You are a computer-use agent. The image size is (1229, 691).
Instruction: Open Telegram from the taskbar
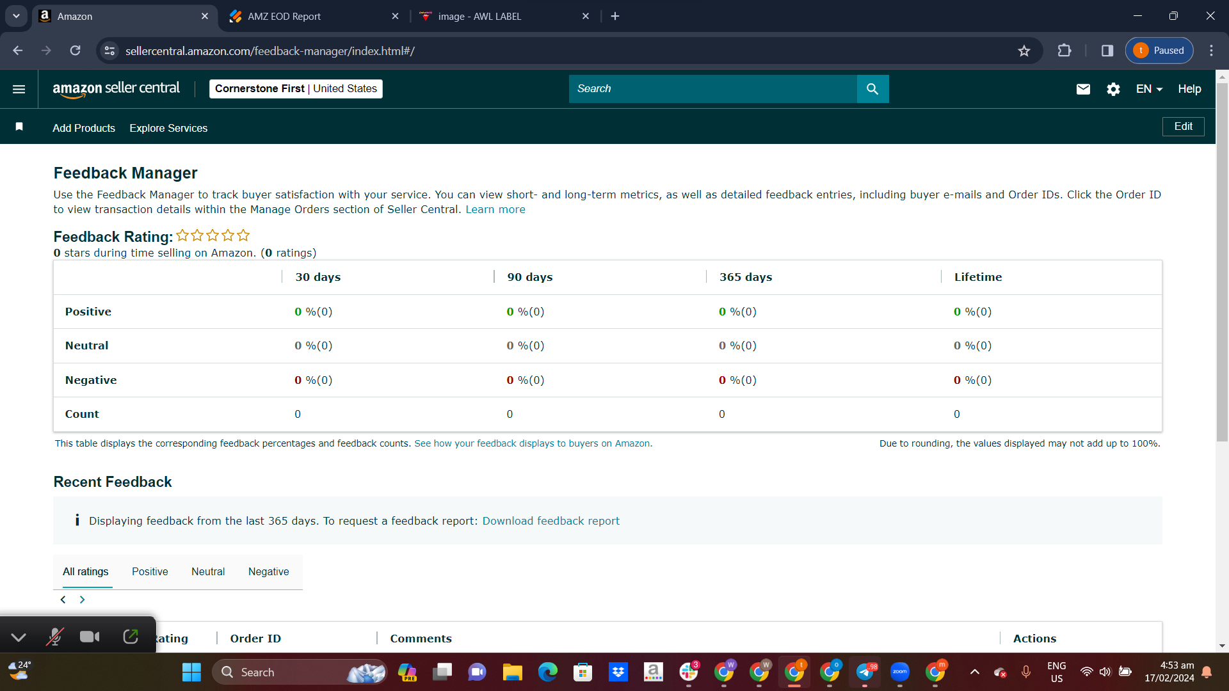pos(865,672)
